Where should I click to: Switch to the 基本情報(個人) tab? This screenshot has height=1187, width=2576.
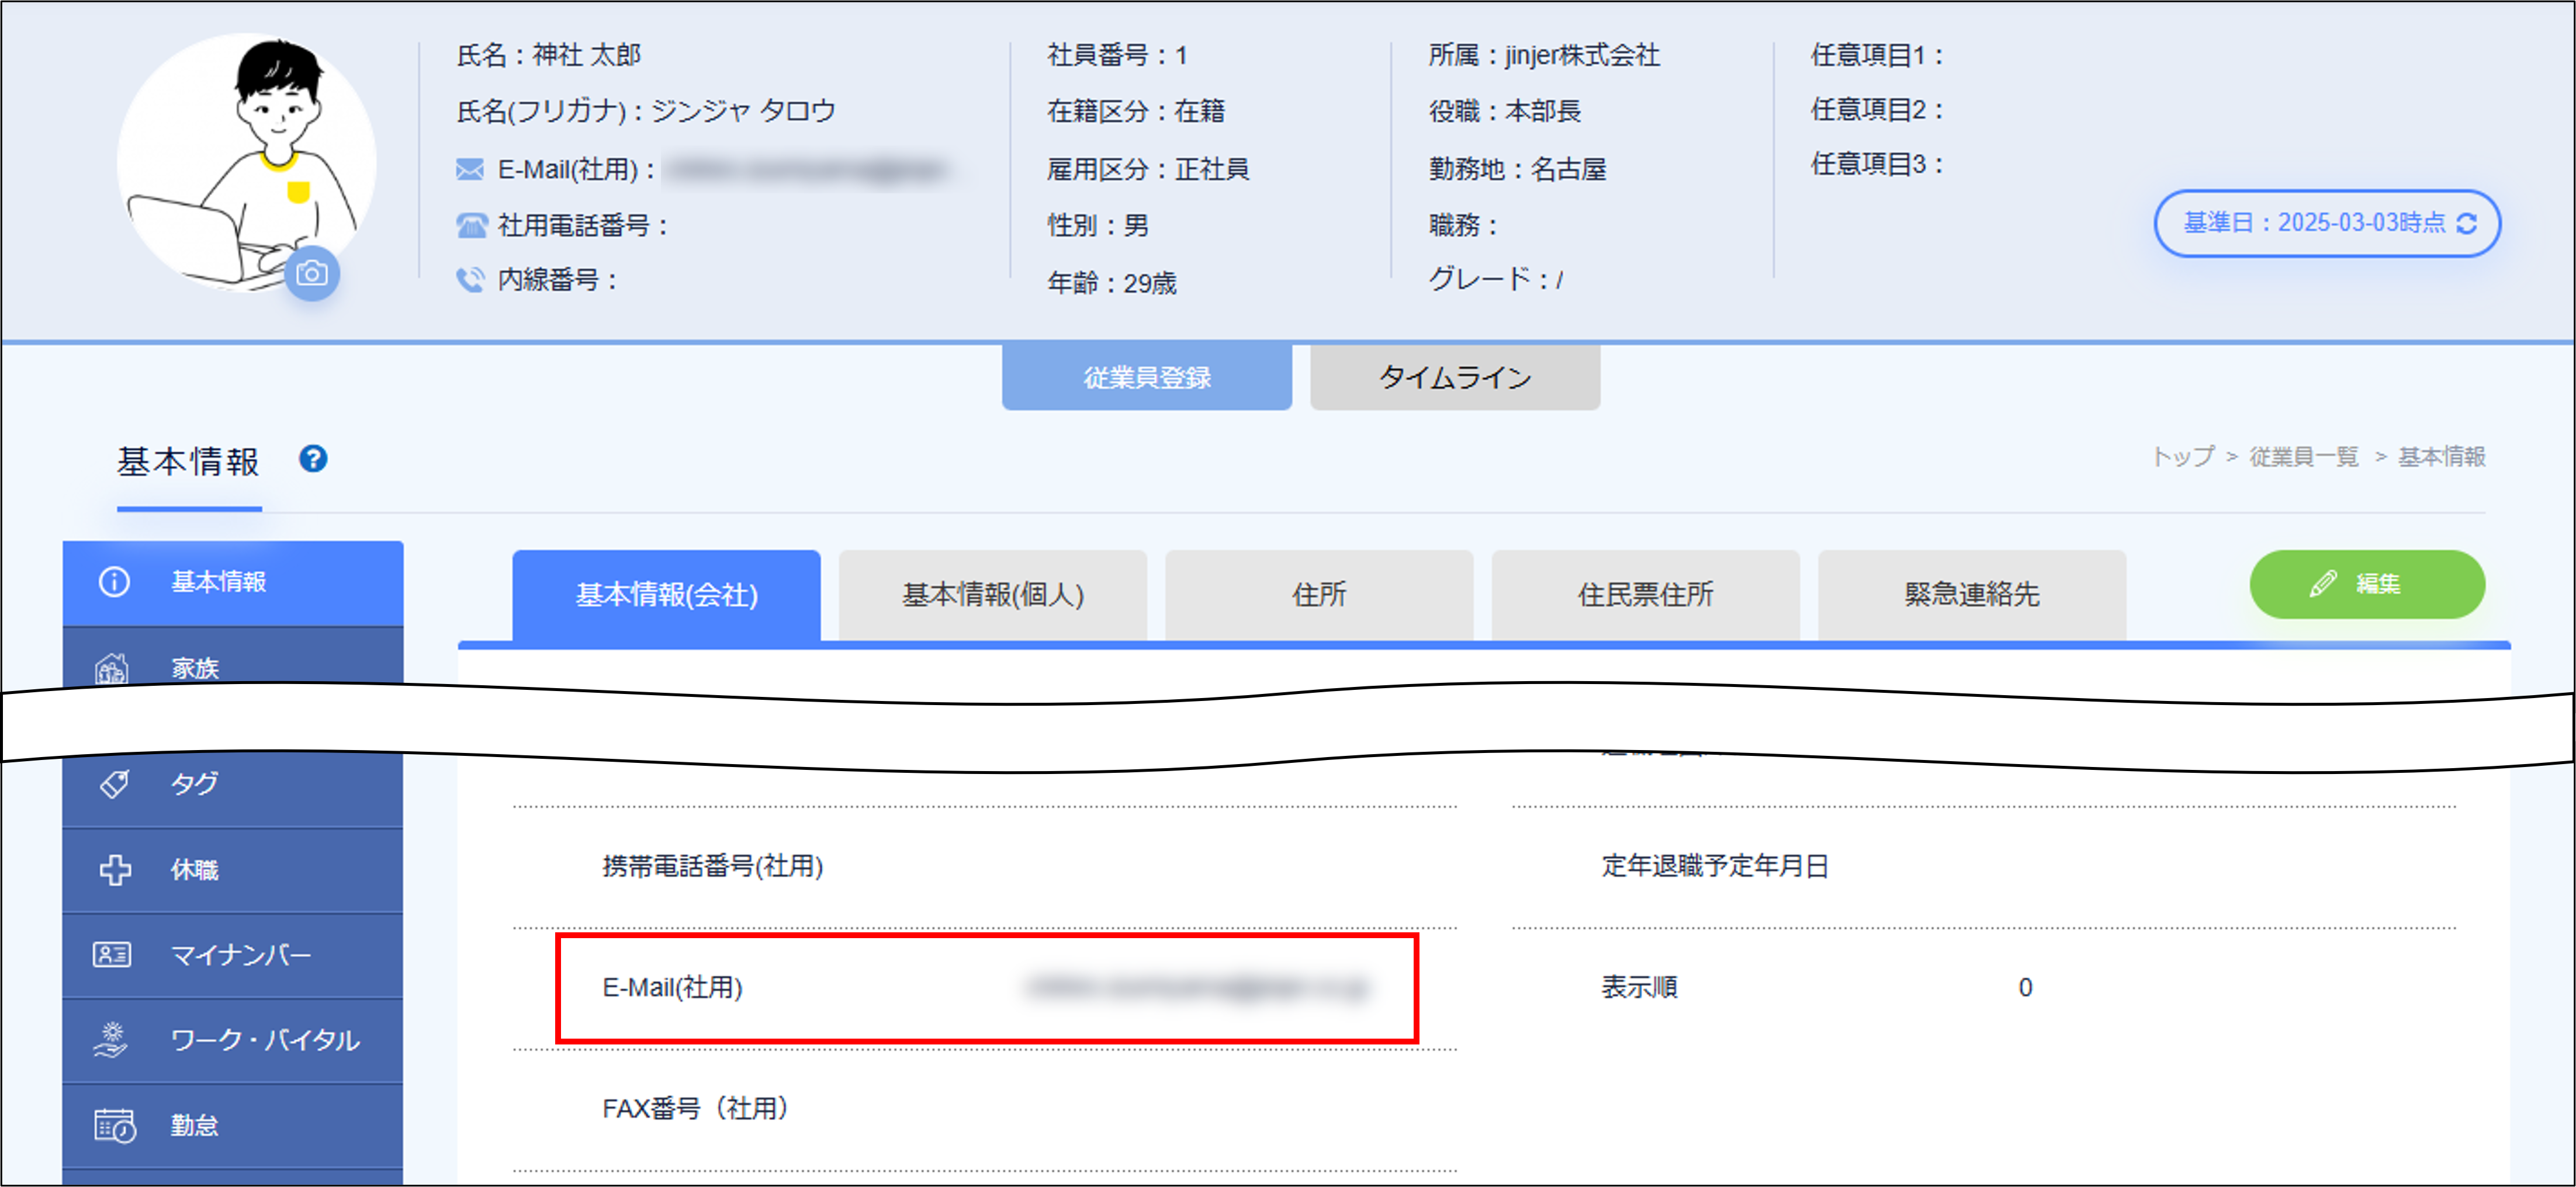point(993,595)
